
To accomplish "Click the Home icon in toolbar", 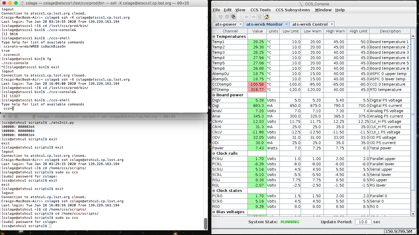I will click(x=266, y=17).
